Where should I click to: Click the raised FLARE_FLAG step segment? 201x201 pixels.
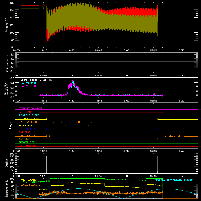pos(77,125)
